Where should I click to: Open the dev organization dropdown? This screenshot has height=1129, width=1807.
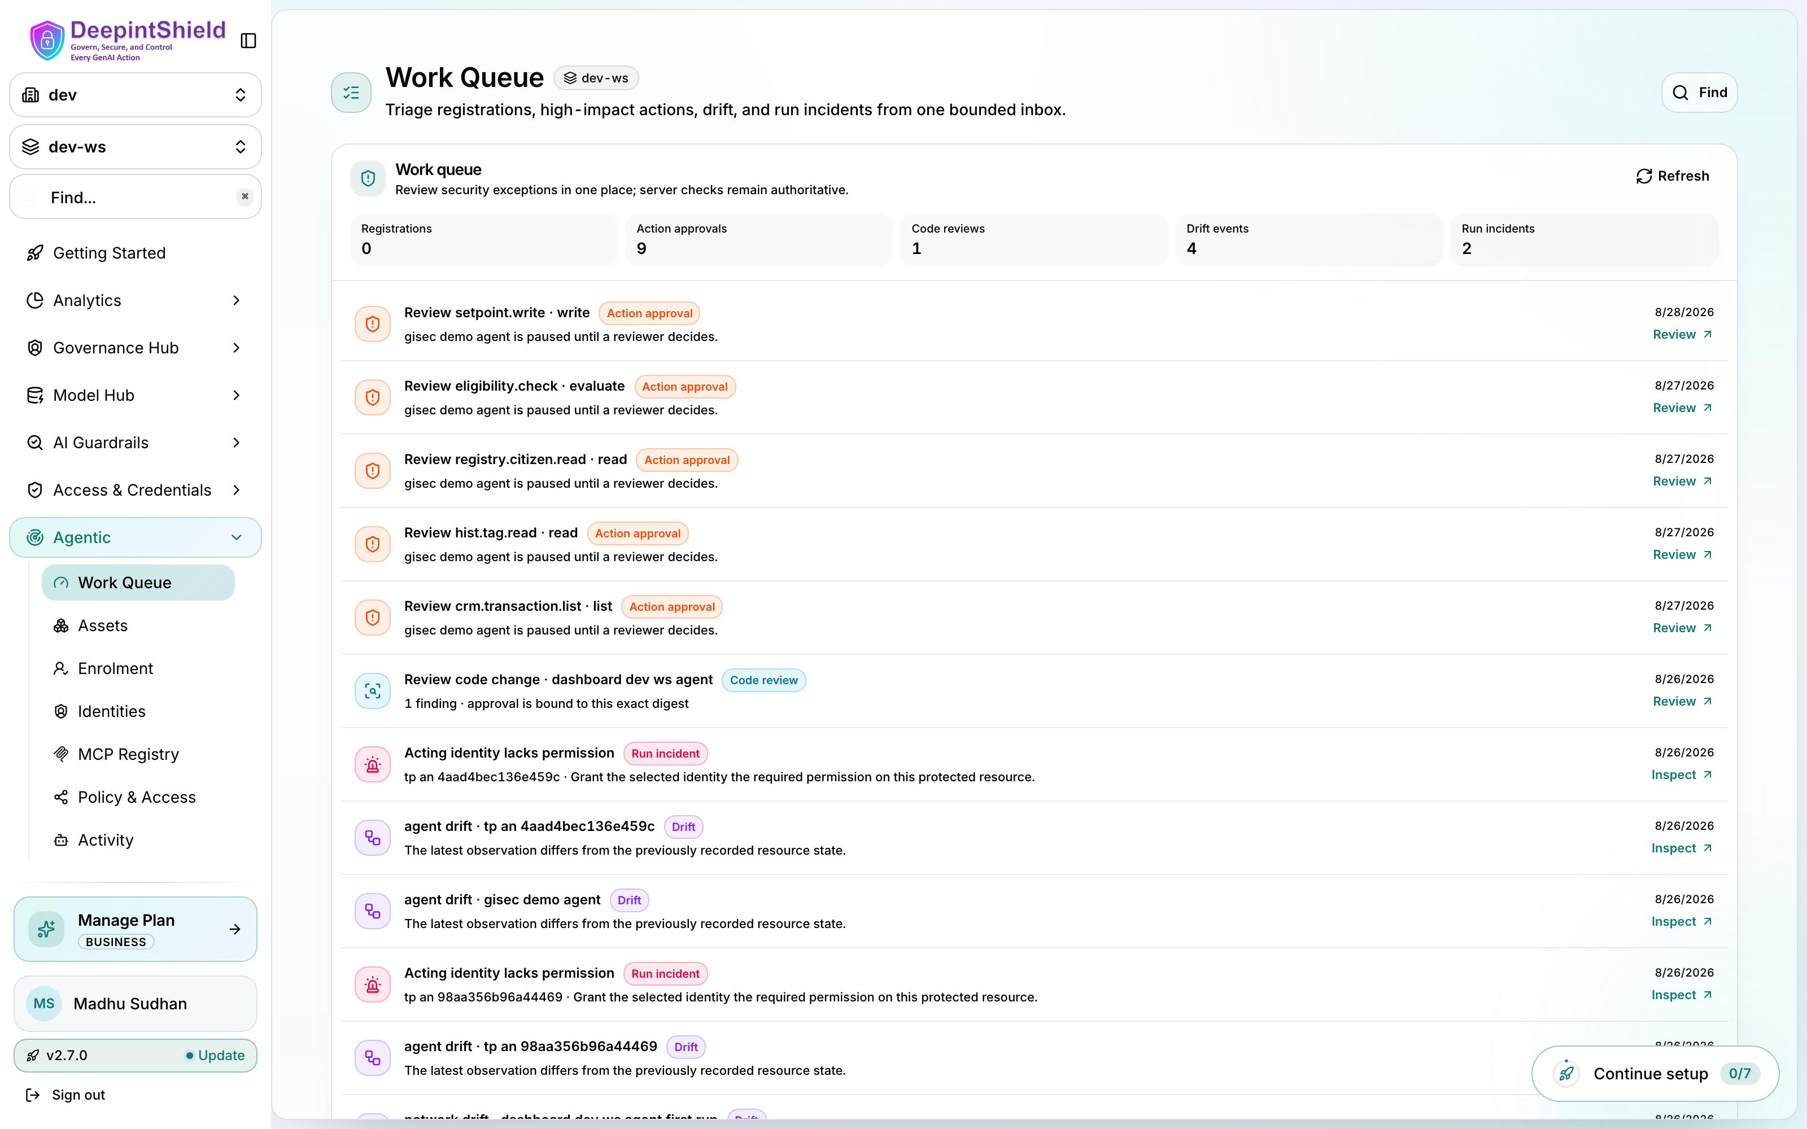coord(135,95)
